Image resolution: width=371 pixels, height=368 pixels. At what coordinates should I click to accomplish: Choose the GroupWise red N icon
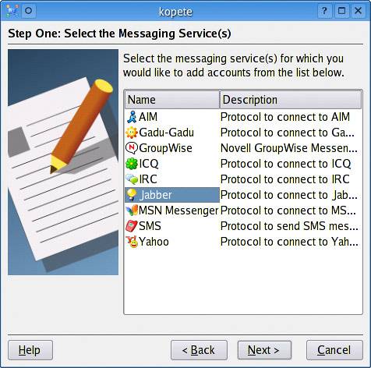click(x=132, y=148)
